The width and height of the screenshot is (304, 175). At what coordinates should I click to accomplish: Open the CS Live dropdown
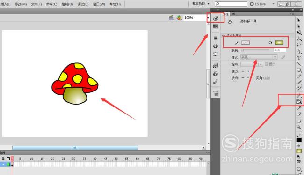[274, 4]
